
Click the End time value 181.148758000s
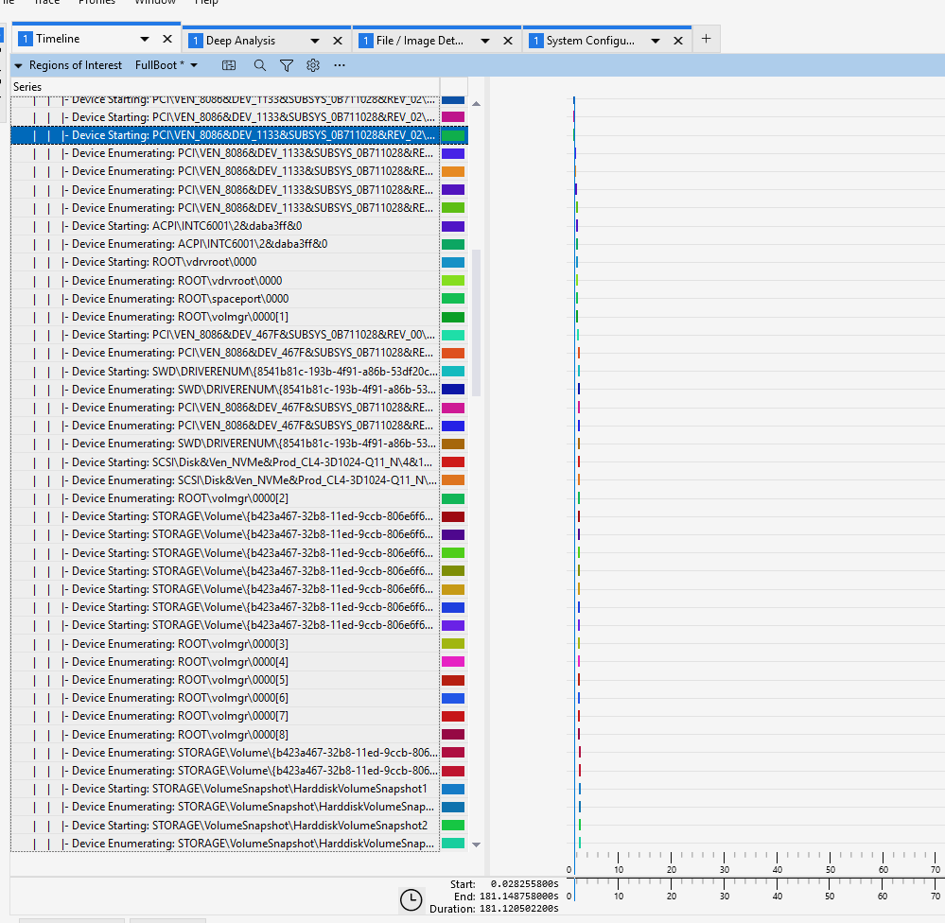(x=519, y=897)
